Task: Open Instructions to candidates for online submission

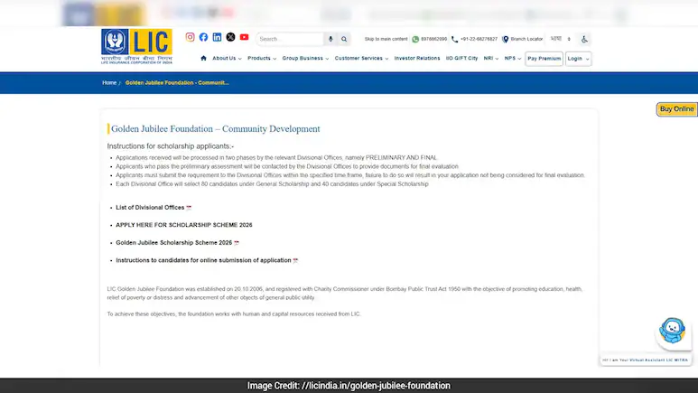Action: click(203, 260)
